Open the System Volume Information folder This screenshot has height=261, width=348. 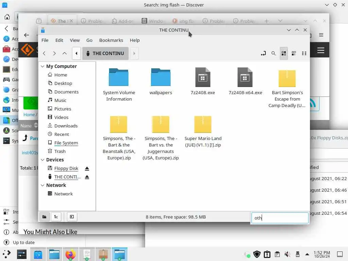pyautogui.click(x=119, y=85)
